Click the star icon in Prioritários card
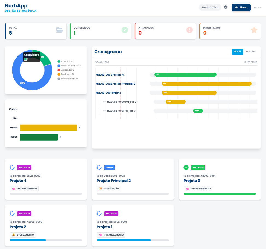This screenshot has width=266, height=249. 254,30
